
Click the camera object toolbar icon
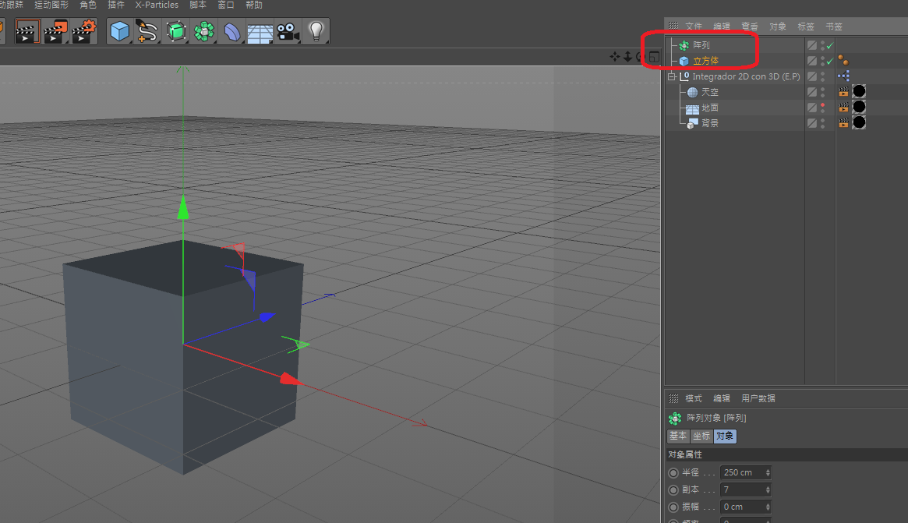coord(288,31)
